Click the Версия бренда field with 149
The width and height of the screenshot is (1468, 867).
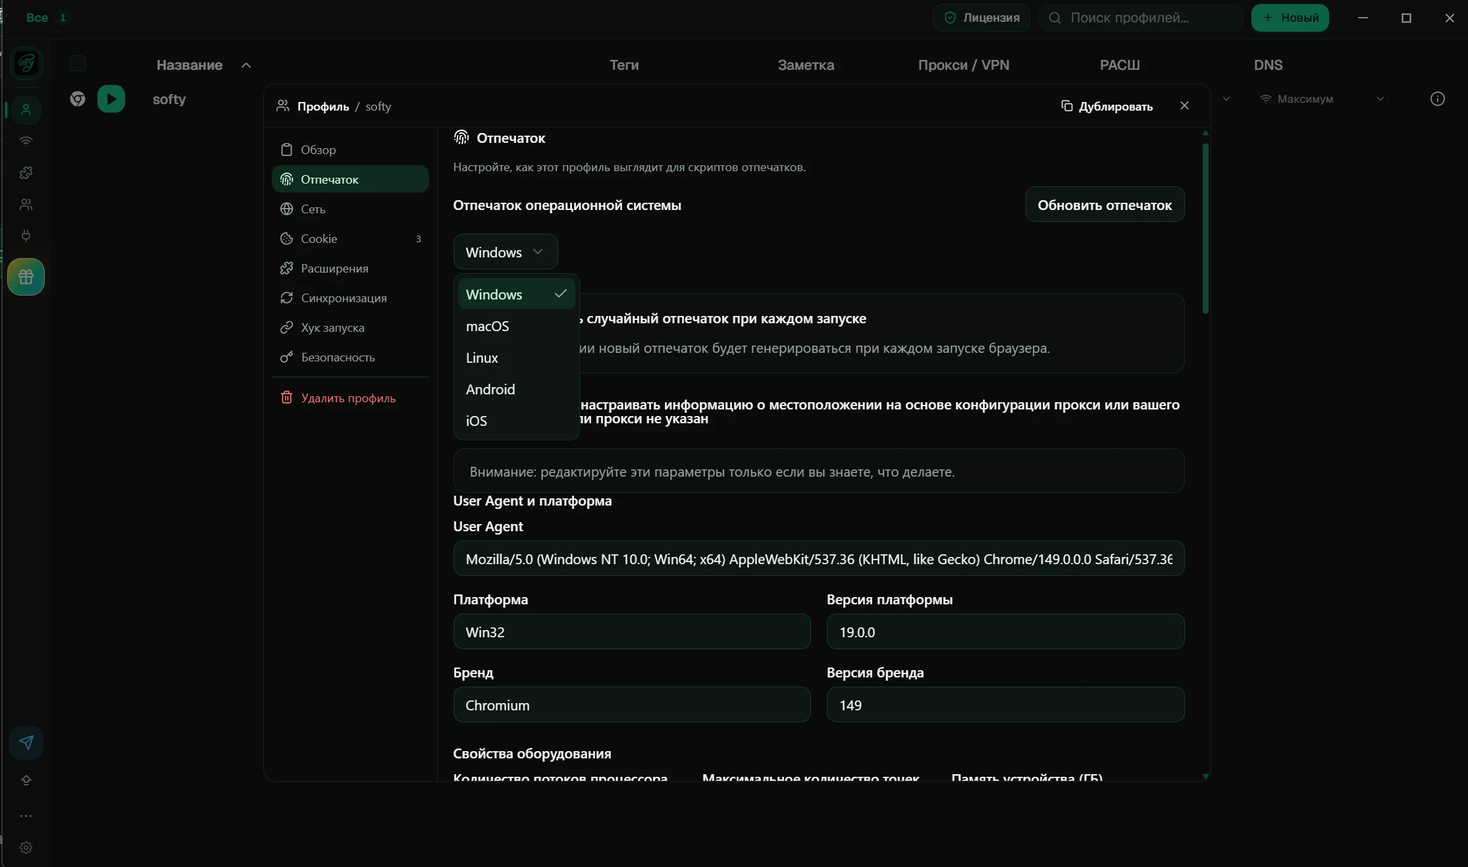click(x=1005, y=705)
